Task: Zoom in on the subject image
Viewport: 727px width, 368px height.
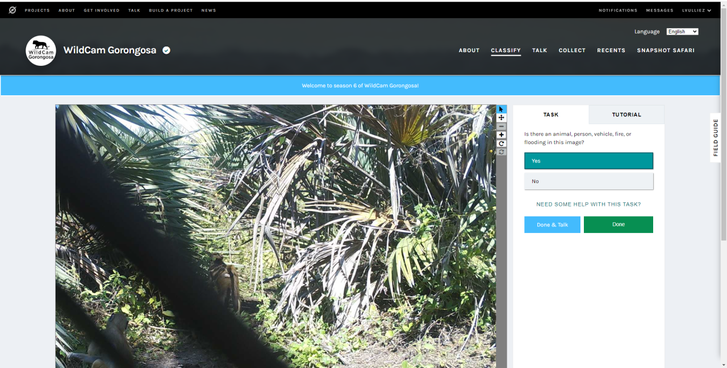Action: pyautogui.click(x=502, y=135)
